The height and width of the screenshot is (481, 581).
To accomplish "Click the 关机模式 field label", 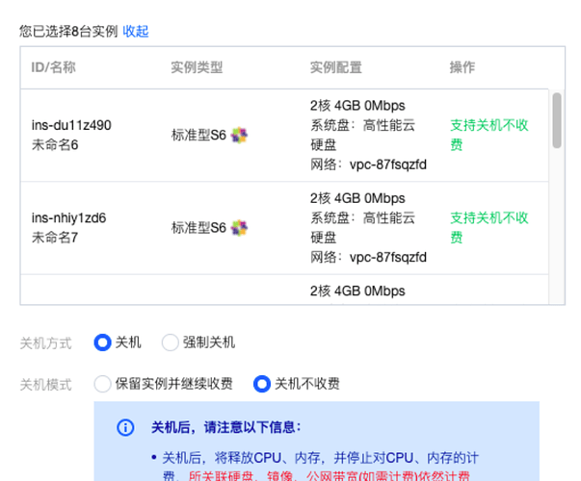I will coord(45,385).
